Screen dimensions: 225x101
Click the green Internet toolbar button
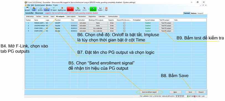[93, 9]
